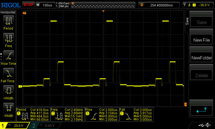Viewport: 215px width, 129px height.
Task: Click the Rise Avg:3.104us value
Action: pos(108,113)
